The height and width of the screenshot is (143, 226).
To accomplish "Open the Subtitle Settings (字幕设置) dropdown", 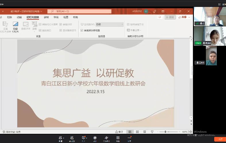I will 134,30.
